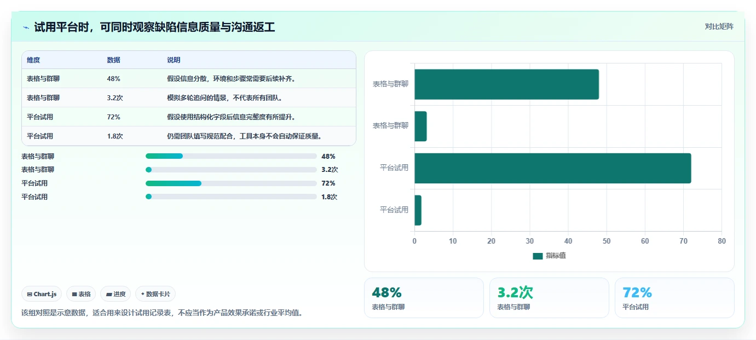Click the lightning icon before the card title
The width and height of the screenshot is (756, 340).
(26, 27)
